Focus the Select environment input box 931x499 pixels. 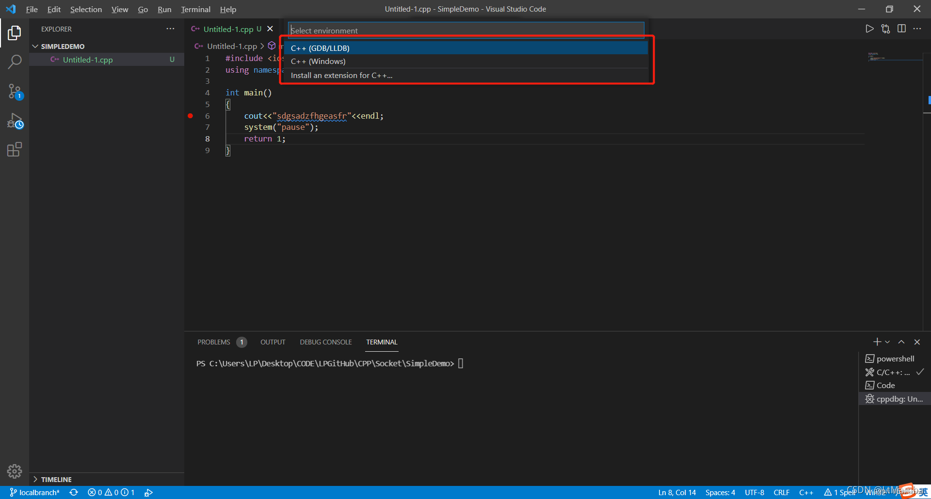click(x=466, y=30)
